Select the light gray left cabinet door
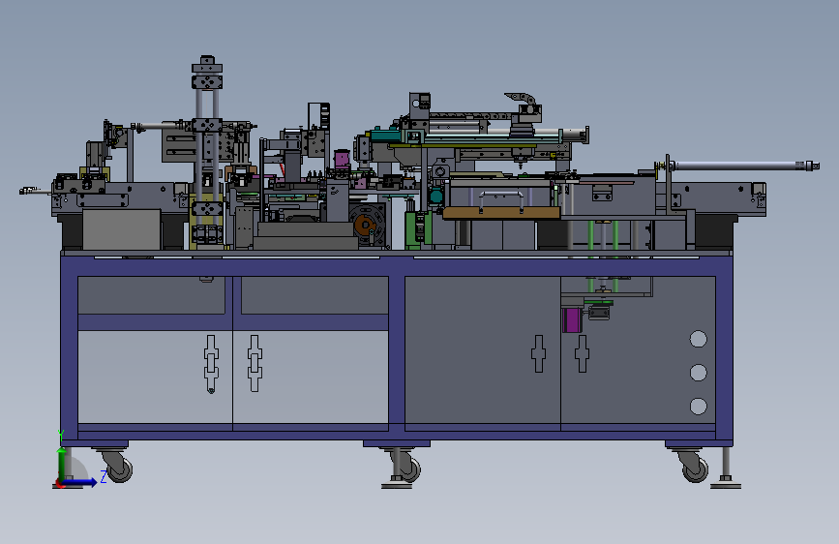This screenshot has height=544, width=839. click(x=155, y=377)
